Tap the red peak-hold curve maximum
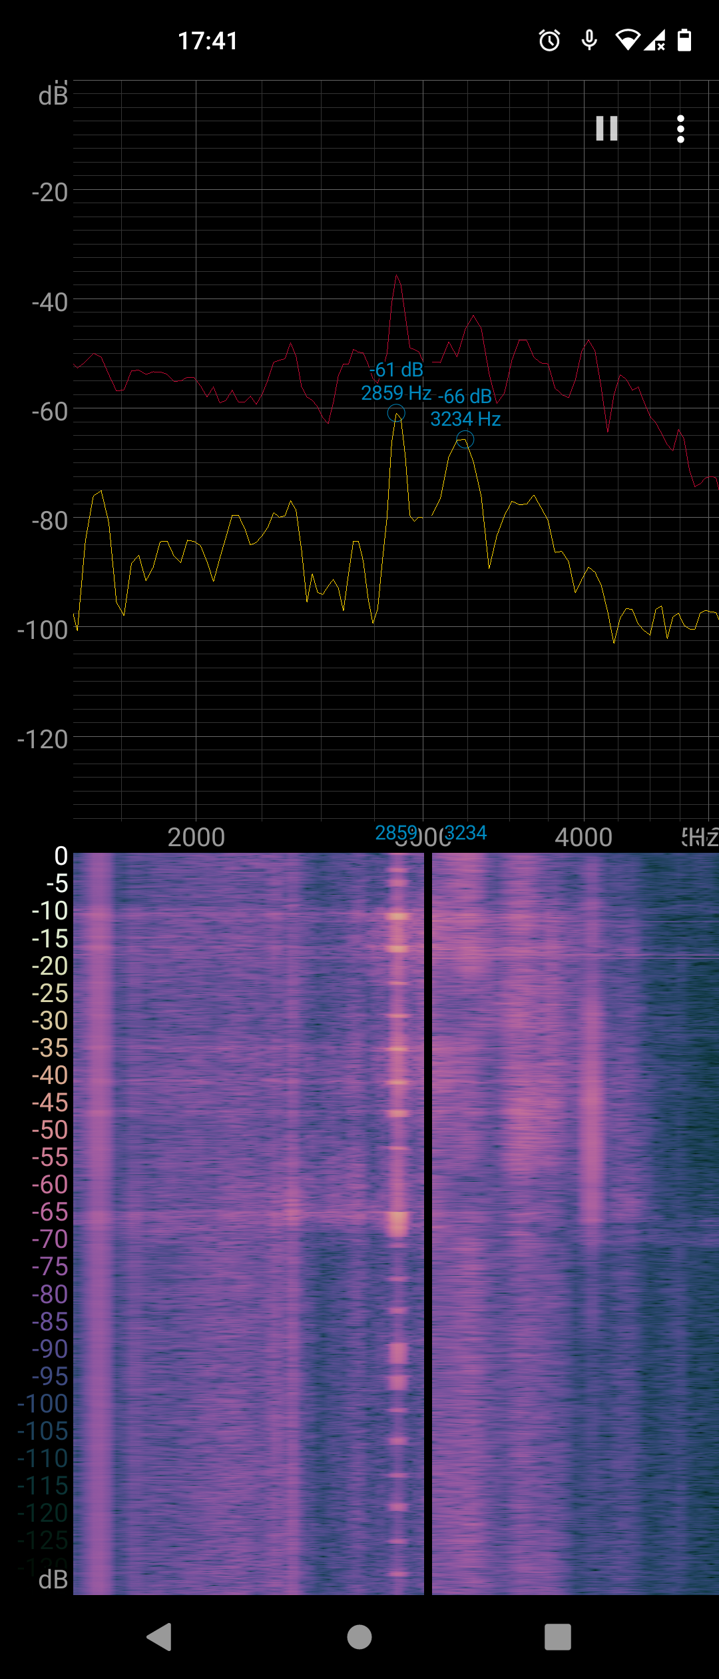The height and width of the screenshot is (1679, 719). tap(397, 275)
